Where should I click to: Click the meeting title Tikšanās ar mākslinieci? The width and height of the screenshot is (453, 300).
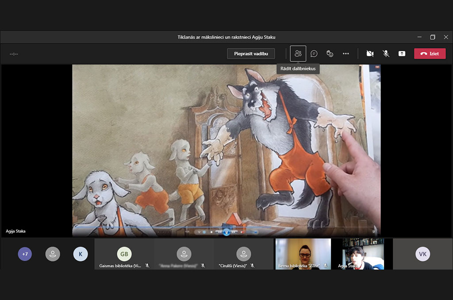pos(226,37)
